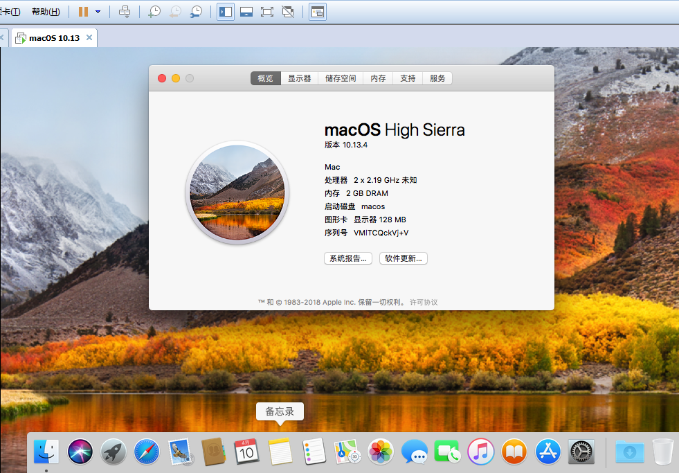Viewport: 679px width, 473px height.
Task: Open Calendar icon showing 10
Action: [x=246, y=452]
